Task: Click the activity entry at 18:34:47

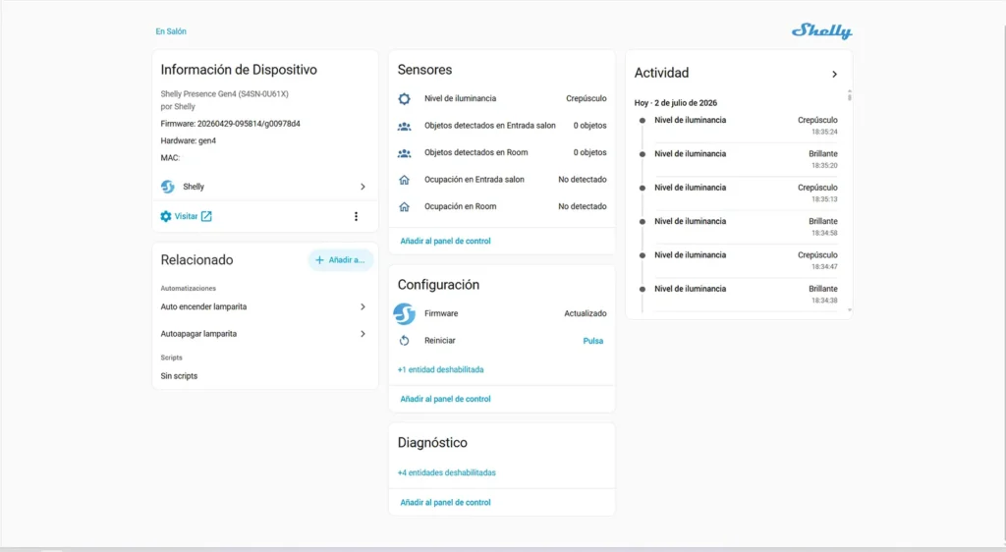Action: [739, 261]
